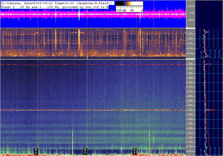Click the 100 Hz peak in the spectrum graph
Image resolution: width=223 pixels, height=156 pixels.
click(x=208, y=64)
